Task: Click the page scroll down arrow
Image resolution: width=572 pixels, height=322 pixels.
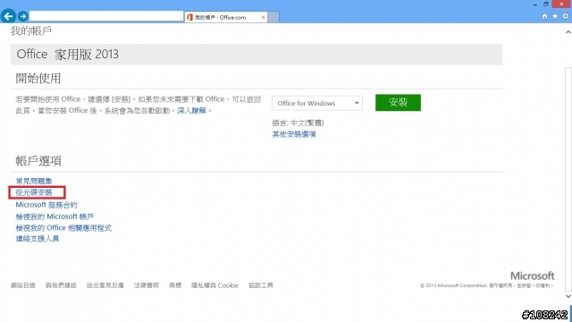Action: (x=568, y=296)
